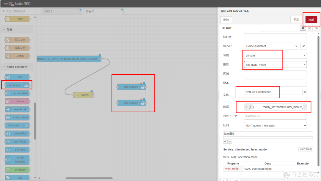
Task: Choose the current state palette node
Action: pos(17,93)
